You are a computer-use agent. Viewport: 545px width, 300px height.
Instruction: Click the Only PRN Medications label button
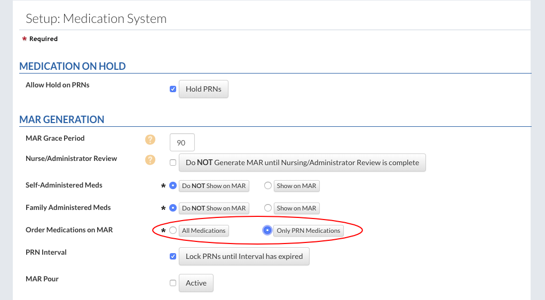tap(308, 231)
